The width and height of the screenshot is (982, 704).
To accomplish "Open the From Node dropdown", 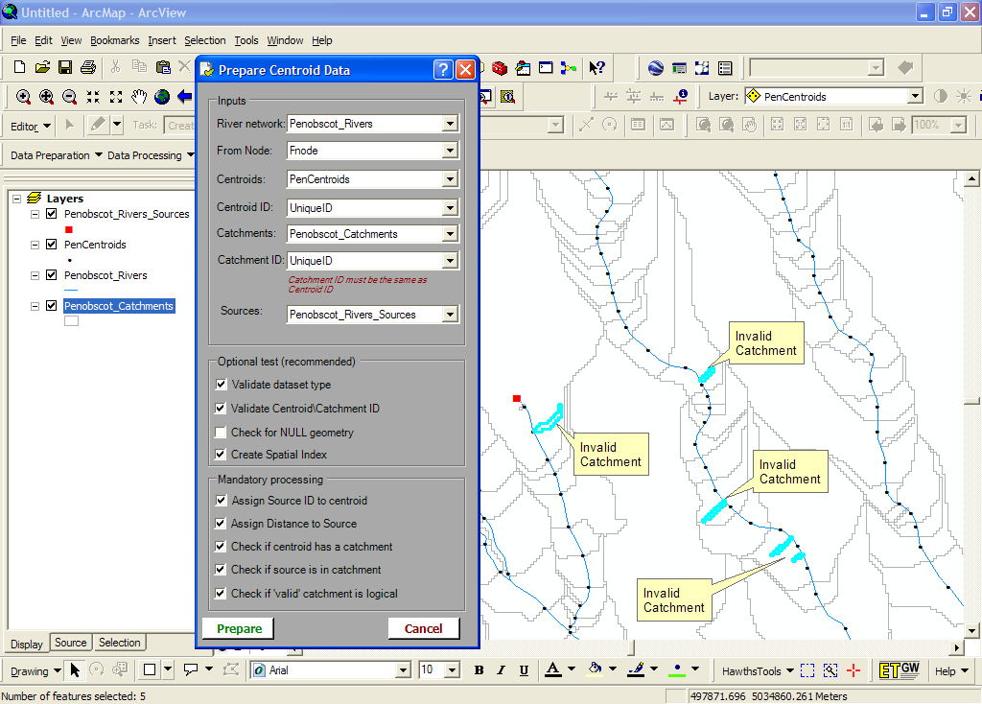I will [450, 151].
